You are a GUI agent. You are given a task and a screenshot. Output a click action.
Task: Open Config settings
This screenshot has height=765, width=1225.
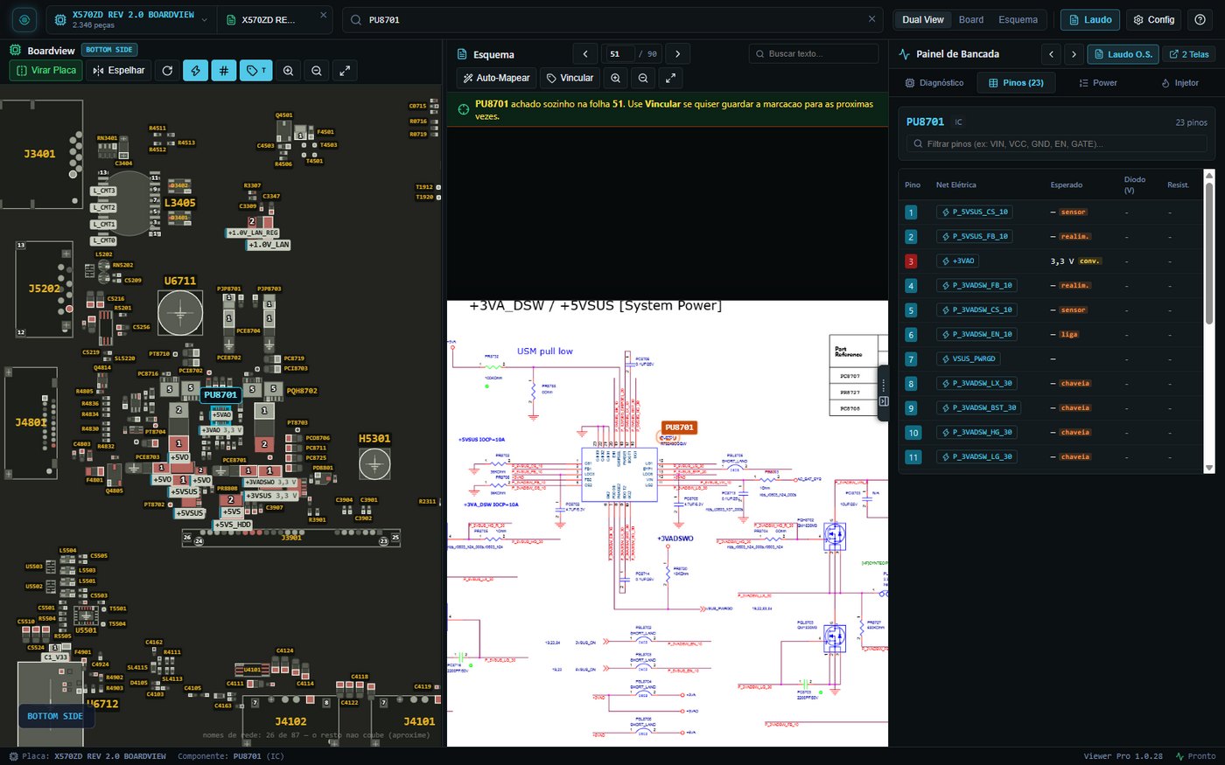coord(1153,19)
